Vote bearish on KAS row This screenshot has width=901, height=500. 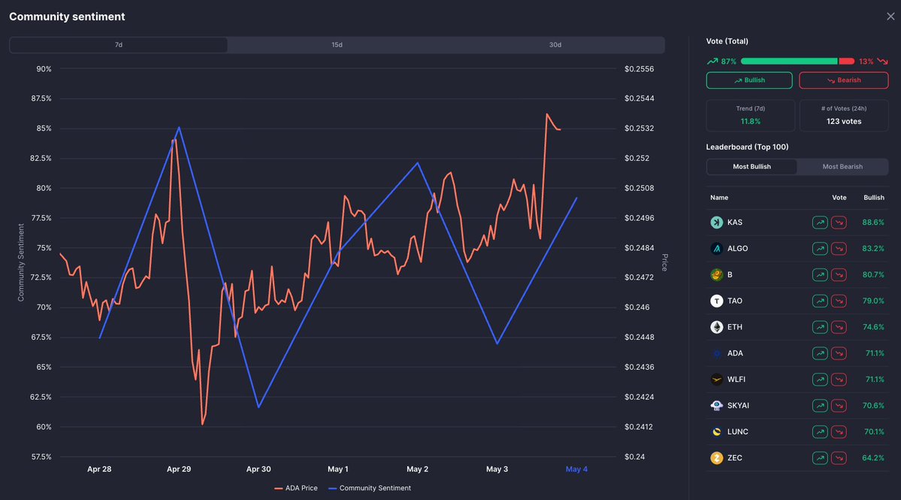pos(839,223)
